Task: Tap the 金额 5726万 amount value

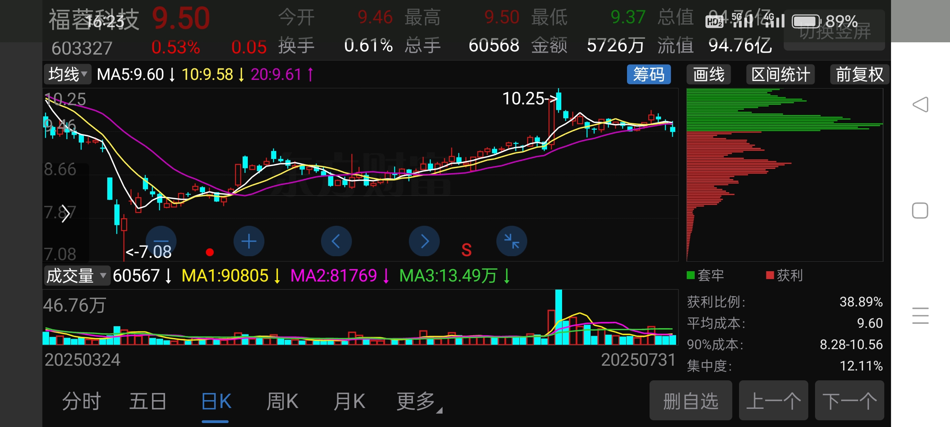Action: pyautogui.click(x=616, y=45)
